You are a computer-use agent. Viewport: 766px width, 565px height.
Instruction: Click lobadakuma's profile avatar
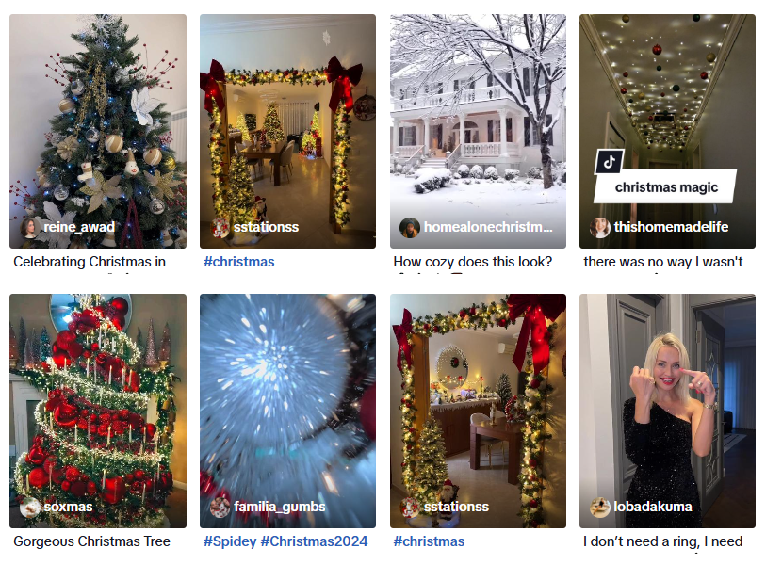pos(600,508)
